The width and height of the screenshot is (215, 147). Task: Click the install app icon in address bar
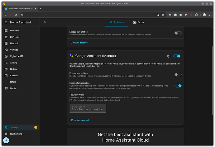tap(158, 15)
